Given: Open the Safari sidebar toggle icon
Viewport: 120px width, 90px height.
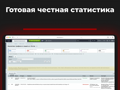Looking at the screenshot, I should pos(13,37).
